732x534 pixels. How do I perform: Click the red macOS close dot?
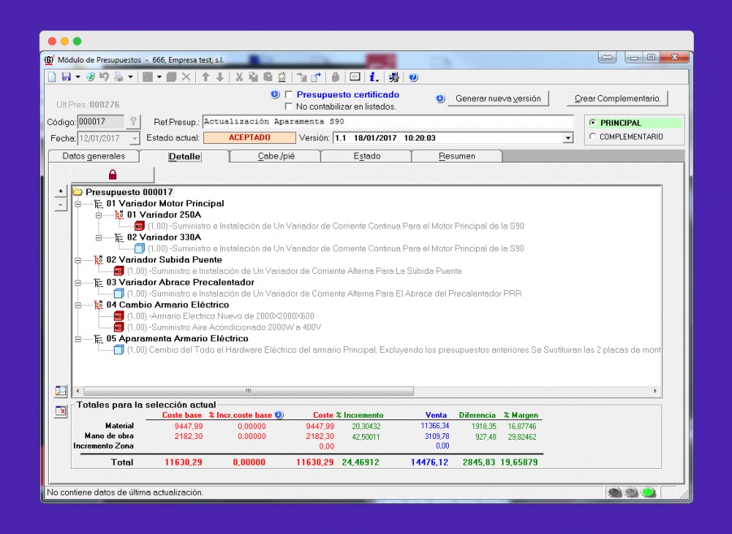click(52, 41)
